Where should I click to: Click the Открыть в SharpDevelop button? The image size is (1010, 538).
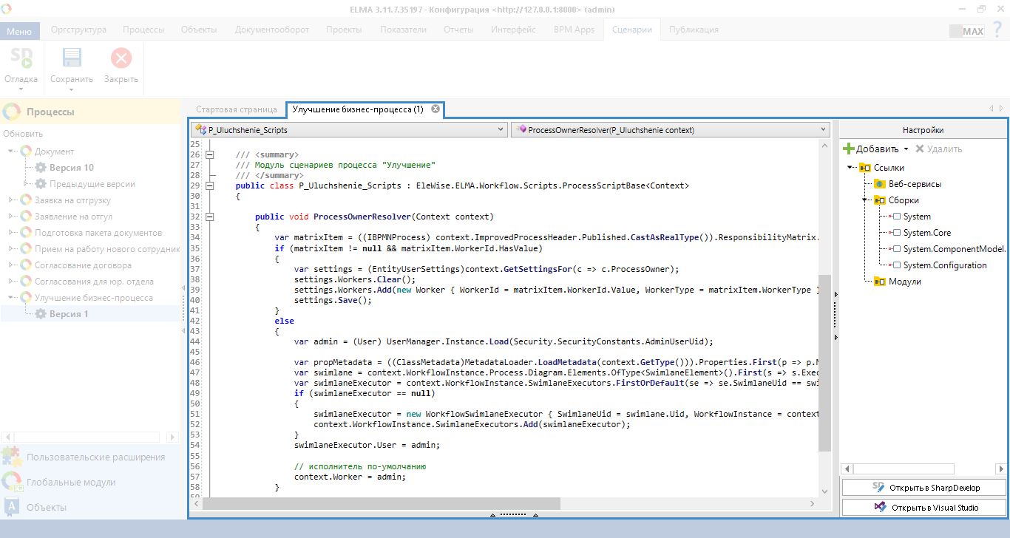(x=924, y=487)
